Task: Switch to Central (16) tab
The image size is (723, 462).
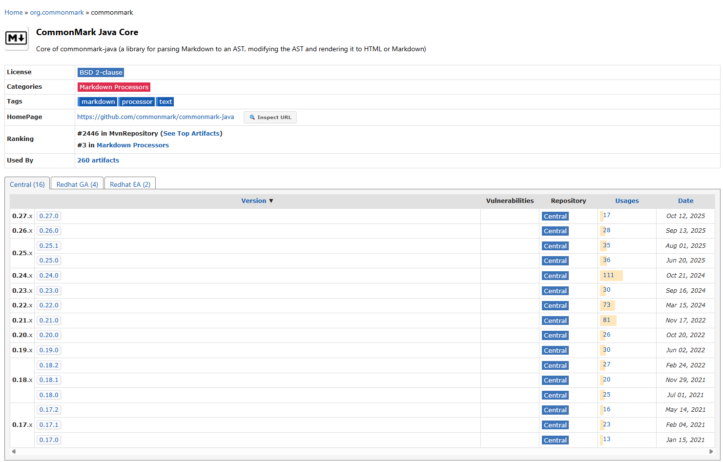Action: [27, 184]
